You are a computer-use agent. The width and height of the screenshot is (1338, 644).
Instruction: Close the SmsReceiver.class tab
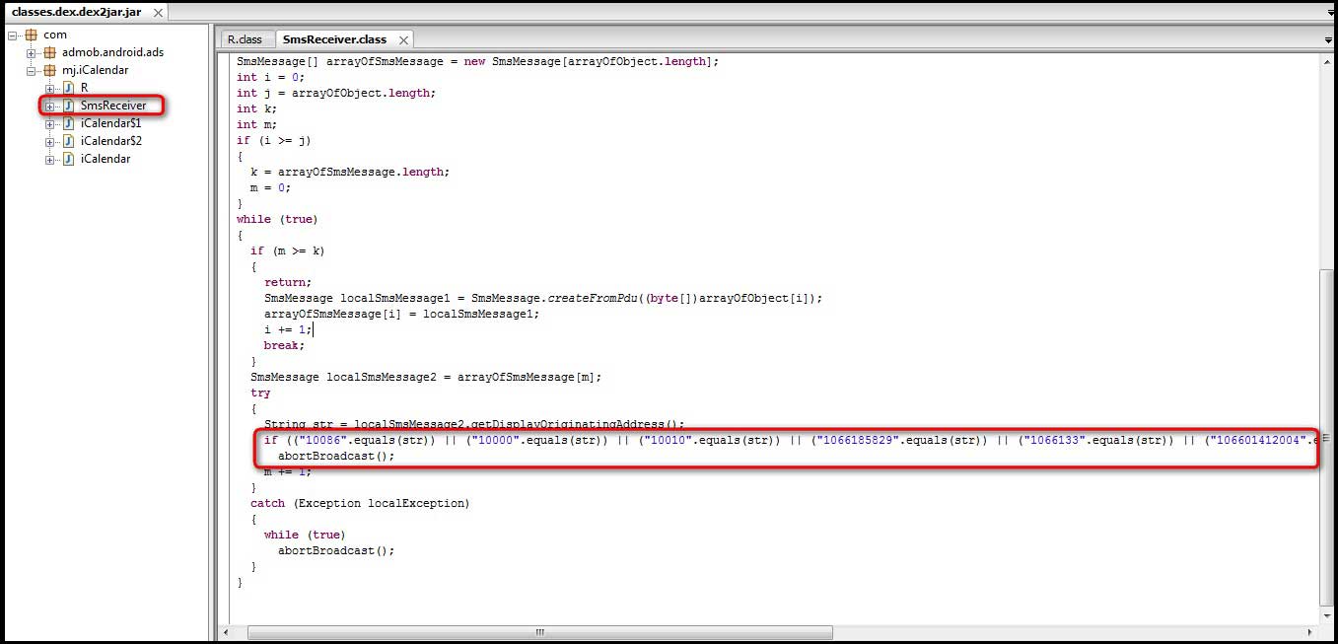(402, 39)
